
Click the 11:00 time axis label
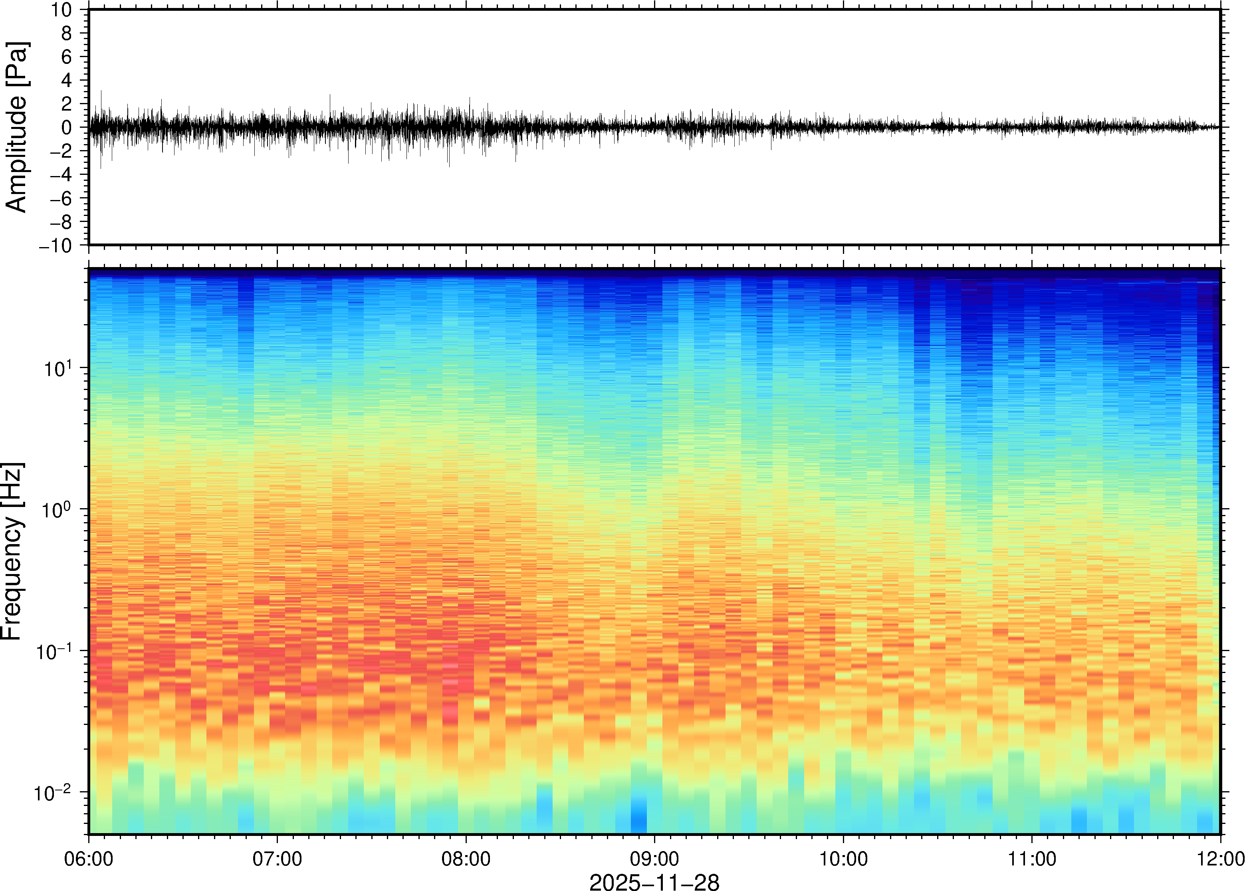pyautogui.click(x=1031, y=858)
